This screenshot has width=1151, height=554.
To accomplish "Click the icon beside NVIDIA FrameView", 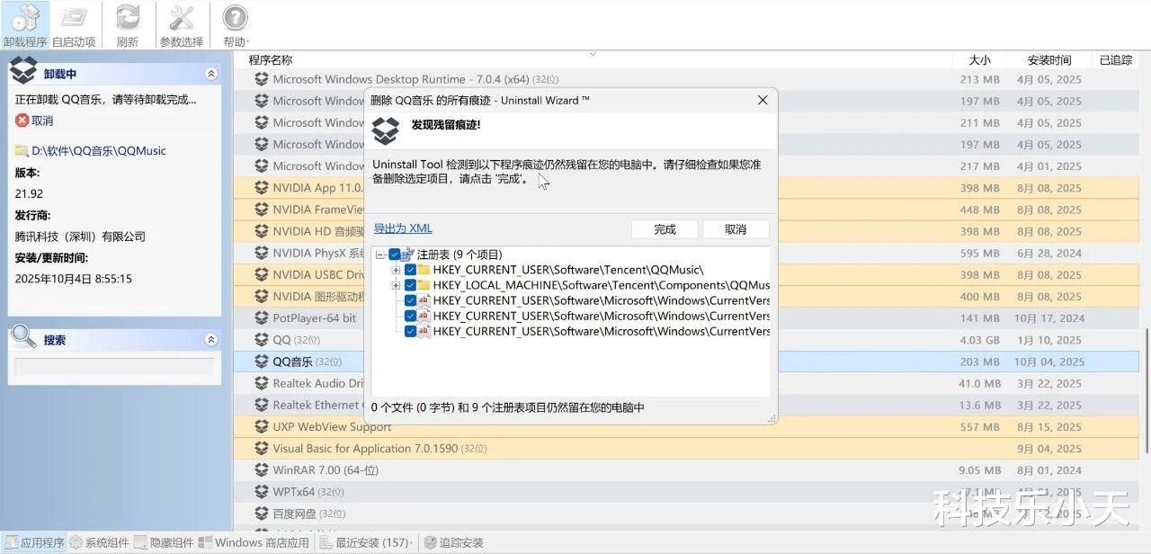I will (x=262, y=210).
